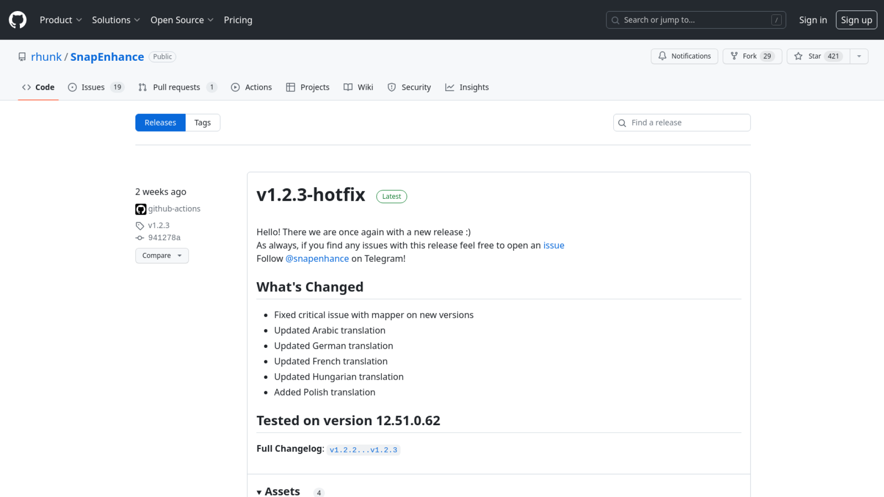Viewport: 884px width, 497px height.
Task: Open commit 941278a
Action: 164,237
